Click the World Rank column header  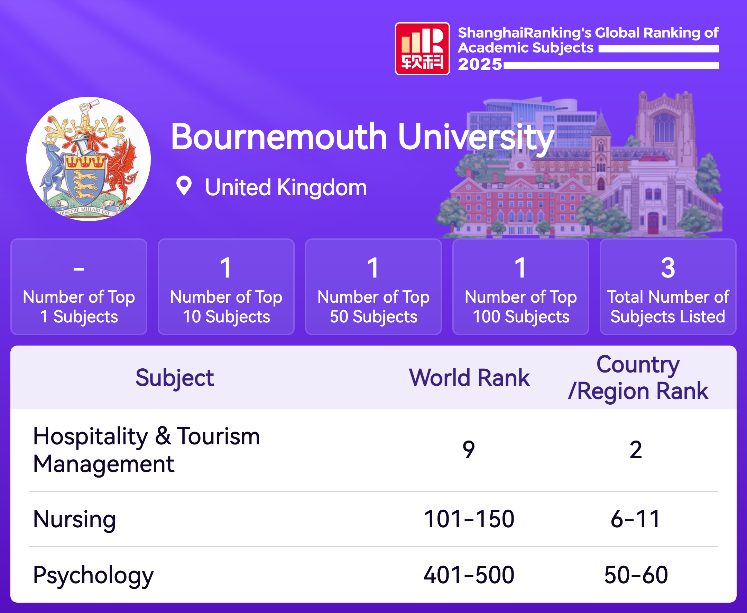pyautogui.click(x=469, y=378)
